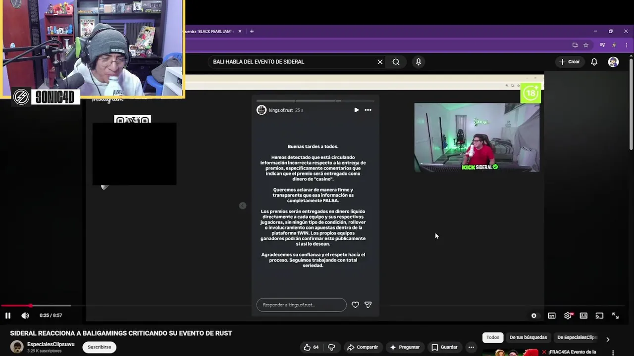The width and height of the screenshot is (634, 356).
Task: Subscribe with the Suscribirse button
Action: (99, 347)
